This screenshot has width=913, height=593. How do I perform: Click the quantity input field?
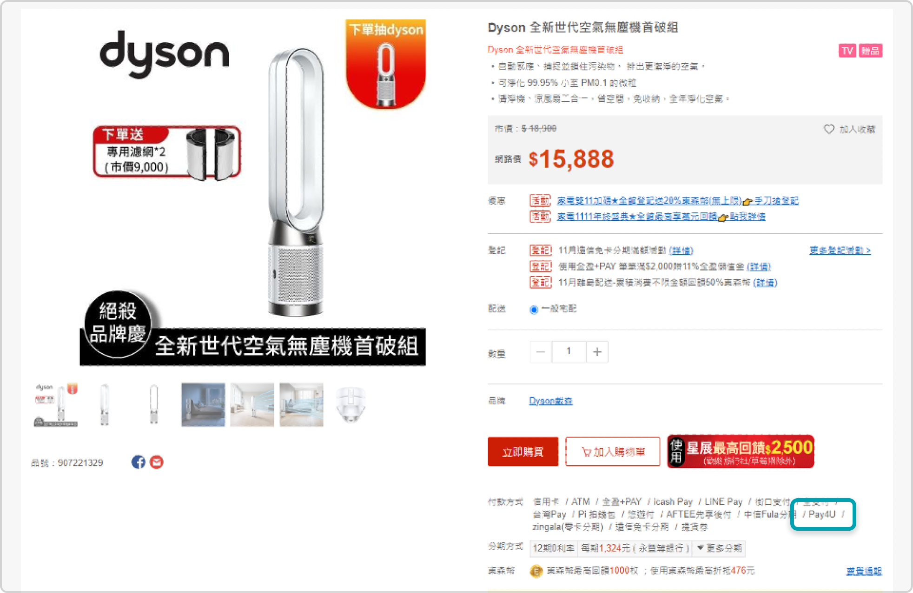[x=569, y=352]
